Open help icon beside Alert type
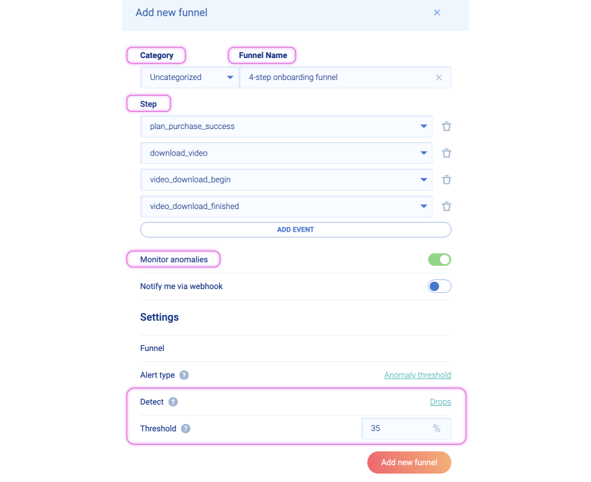 point(184,375)
